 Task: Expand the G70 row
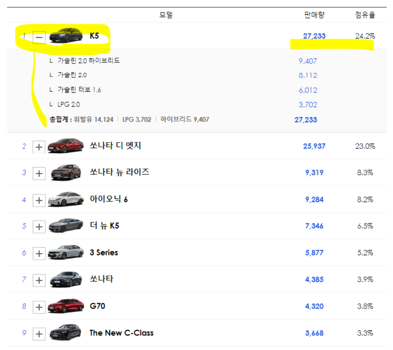coord(39,307)
